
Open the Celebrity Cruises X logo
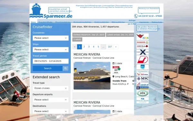pos(142,52)
